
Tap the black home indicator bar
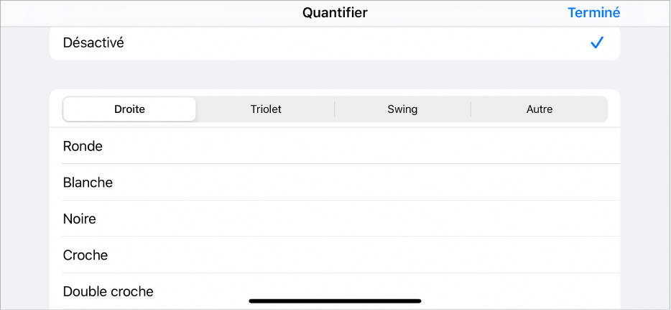pyautogui.click(x=335, y=301)
